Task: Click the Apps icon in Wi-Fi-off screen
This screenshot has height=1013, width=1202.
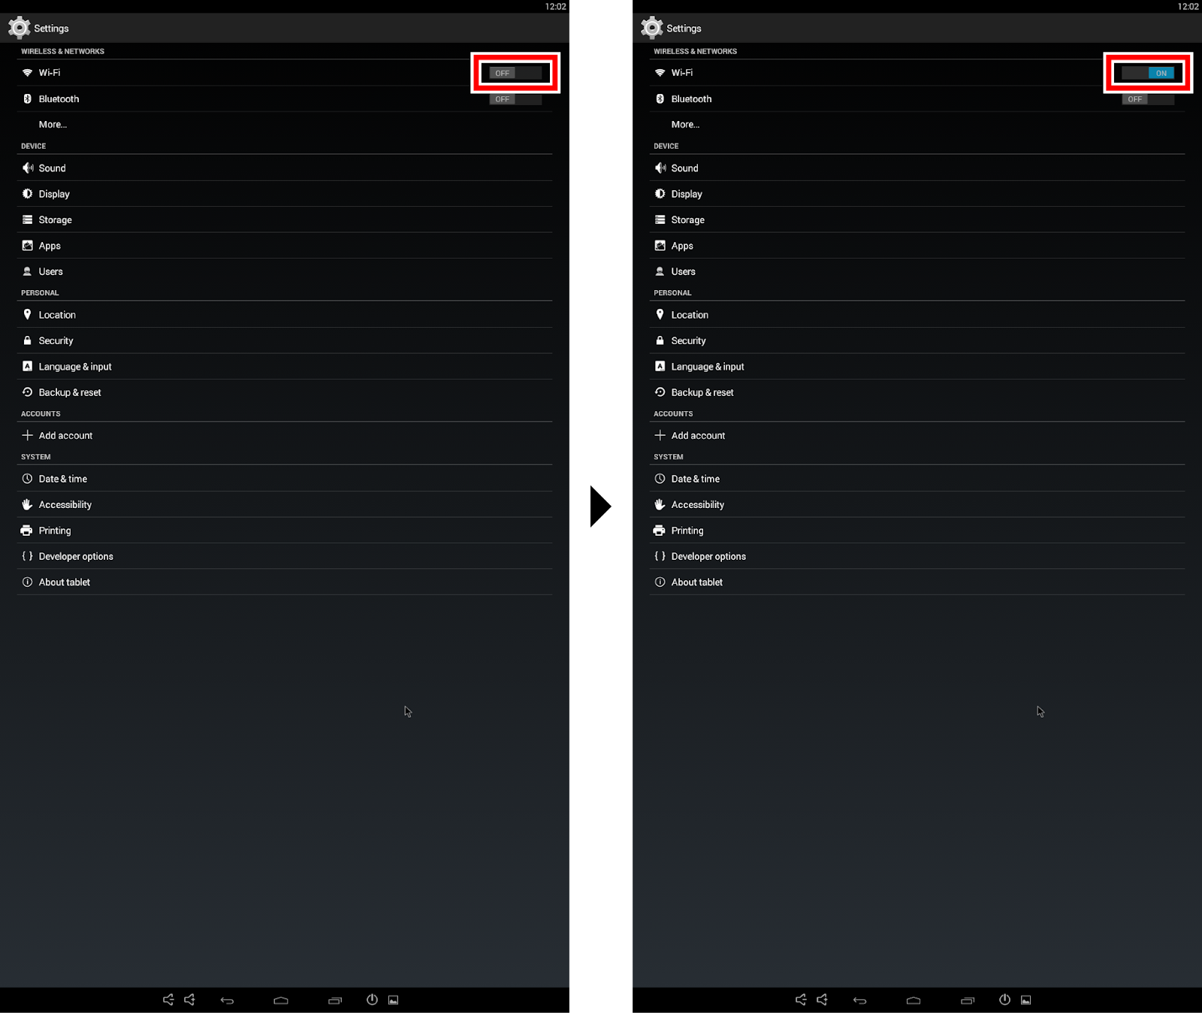Action: [x=27, y=246]
